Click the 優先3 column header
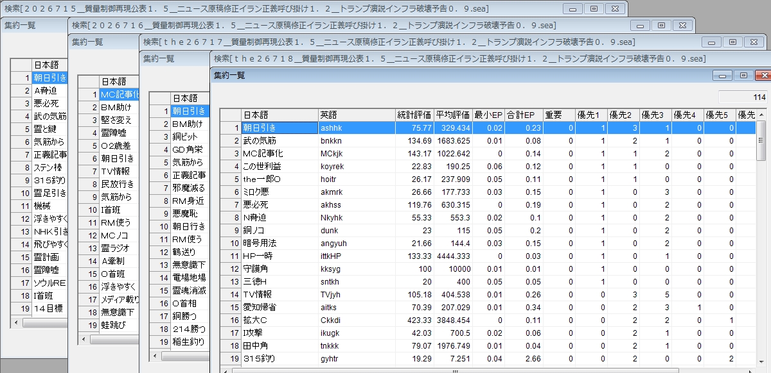Viewport: 771px width, 373px height. (x=655, y=115)
